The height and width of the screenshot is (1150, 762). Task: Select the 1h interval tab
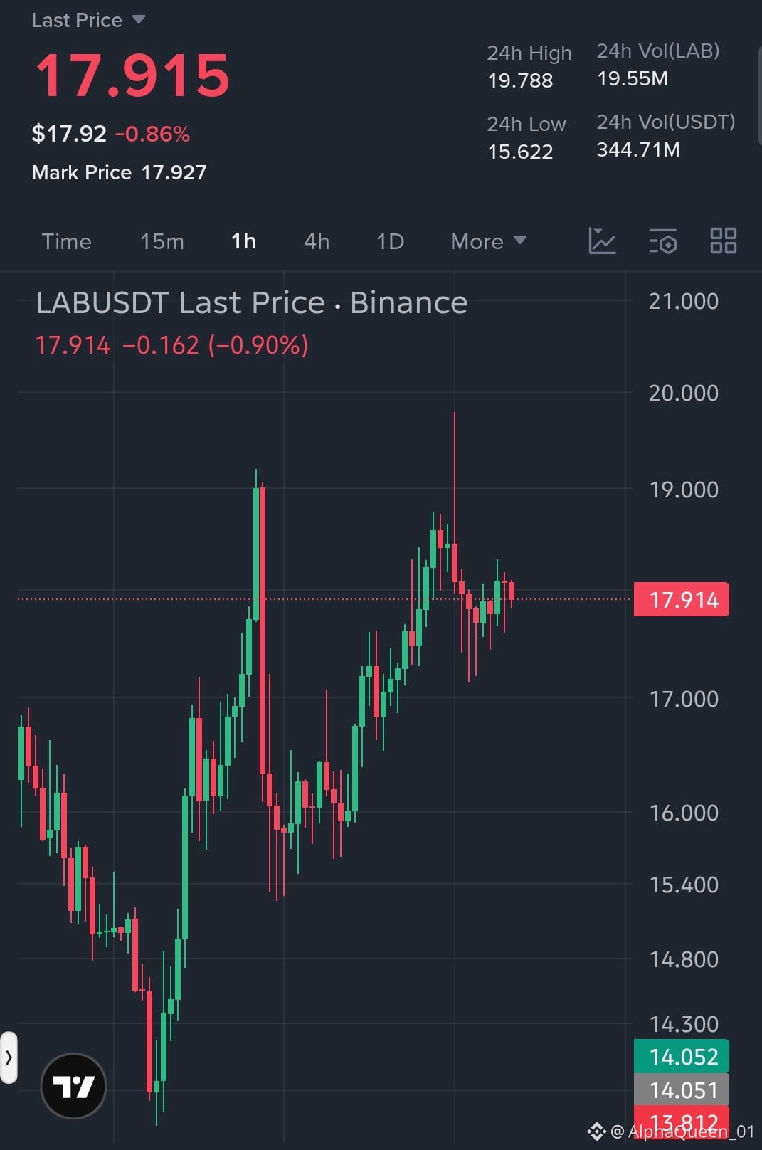pyautogui.click(x=243, y=241)
